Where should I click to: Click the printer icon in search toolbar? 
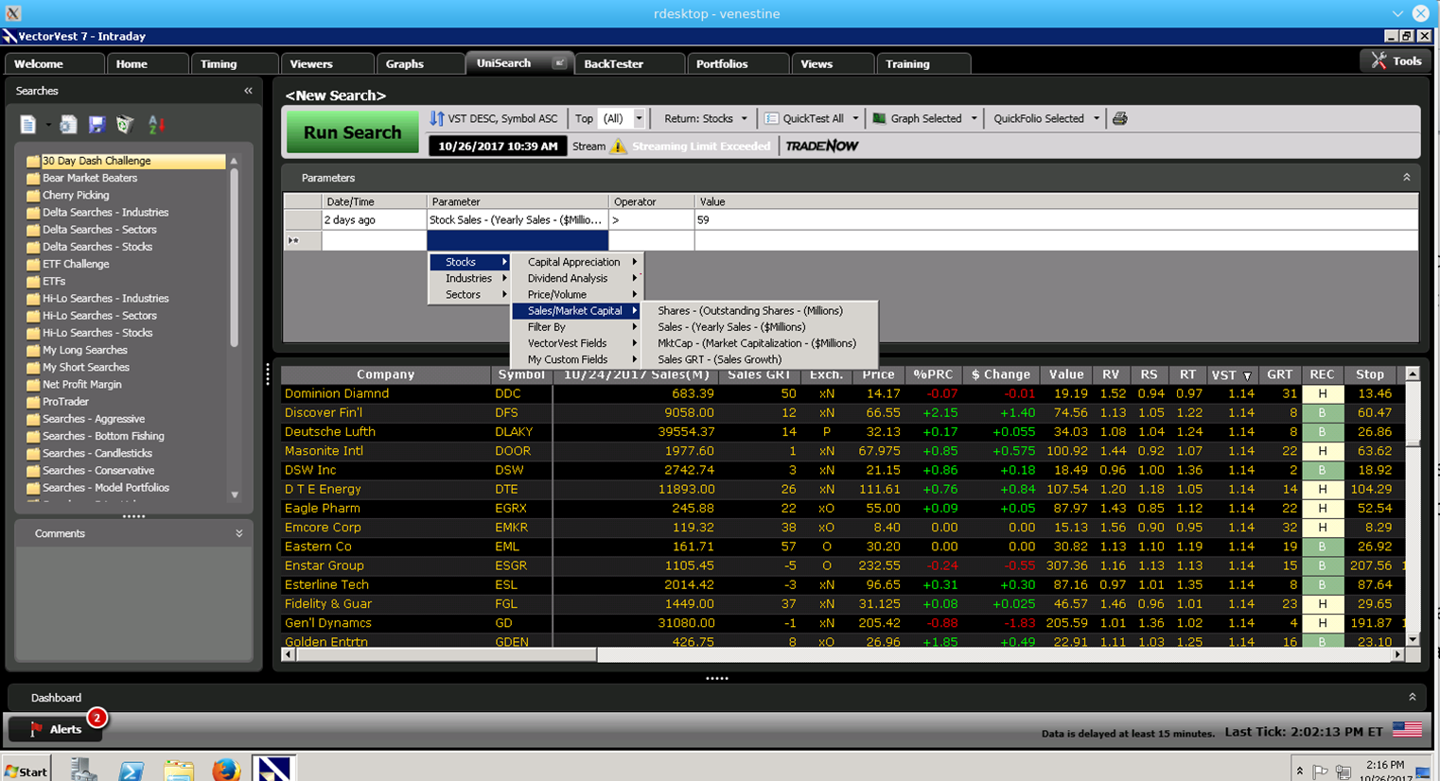point(1120,118)
